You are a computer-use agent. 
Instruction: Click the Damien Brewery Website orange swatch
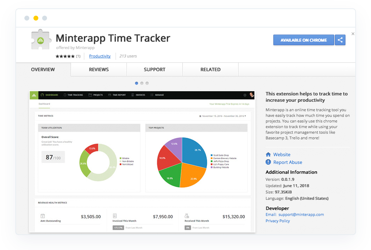211,158
